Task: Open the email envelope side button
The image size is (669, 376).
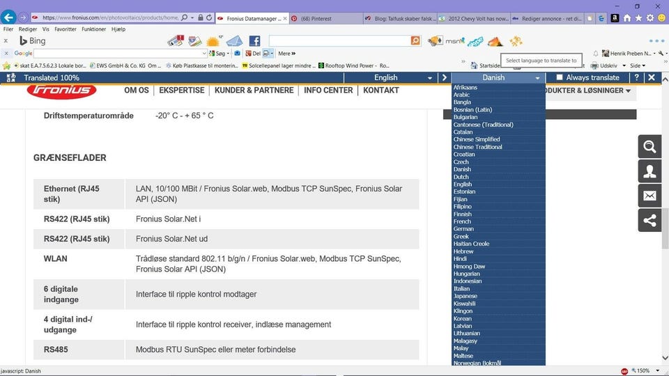Action: click(x=649, y=196)
